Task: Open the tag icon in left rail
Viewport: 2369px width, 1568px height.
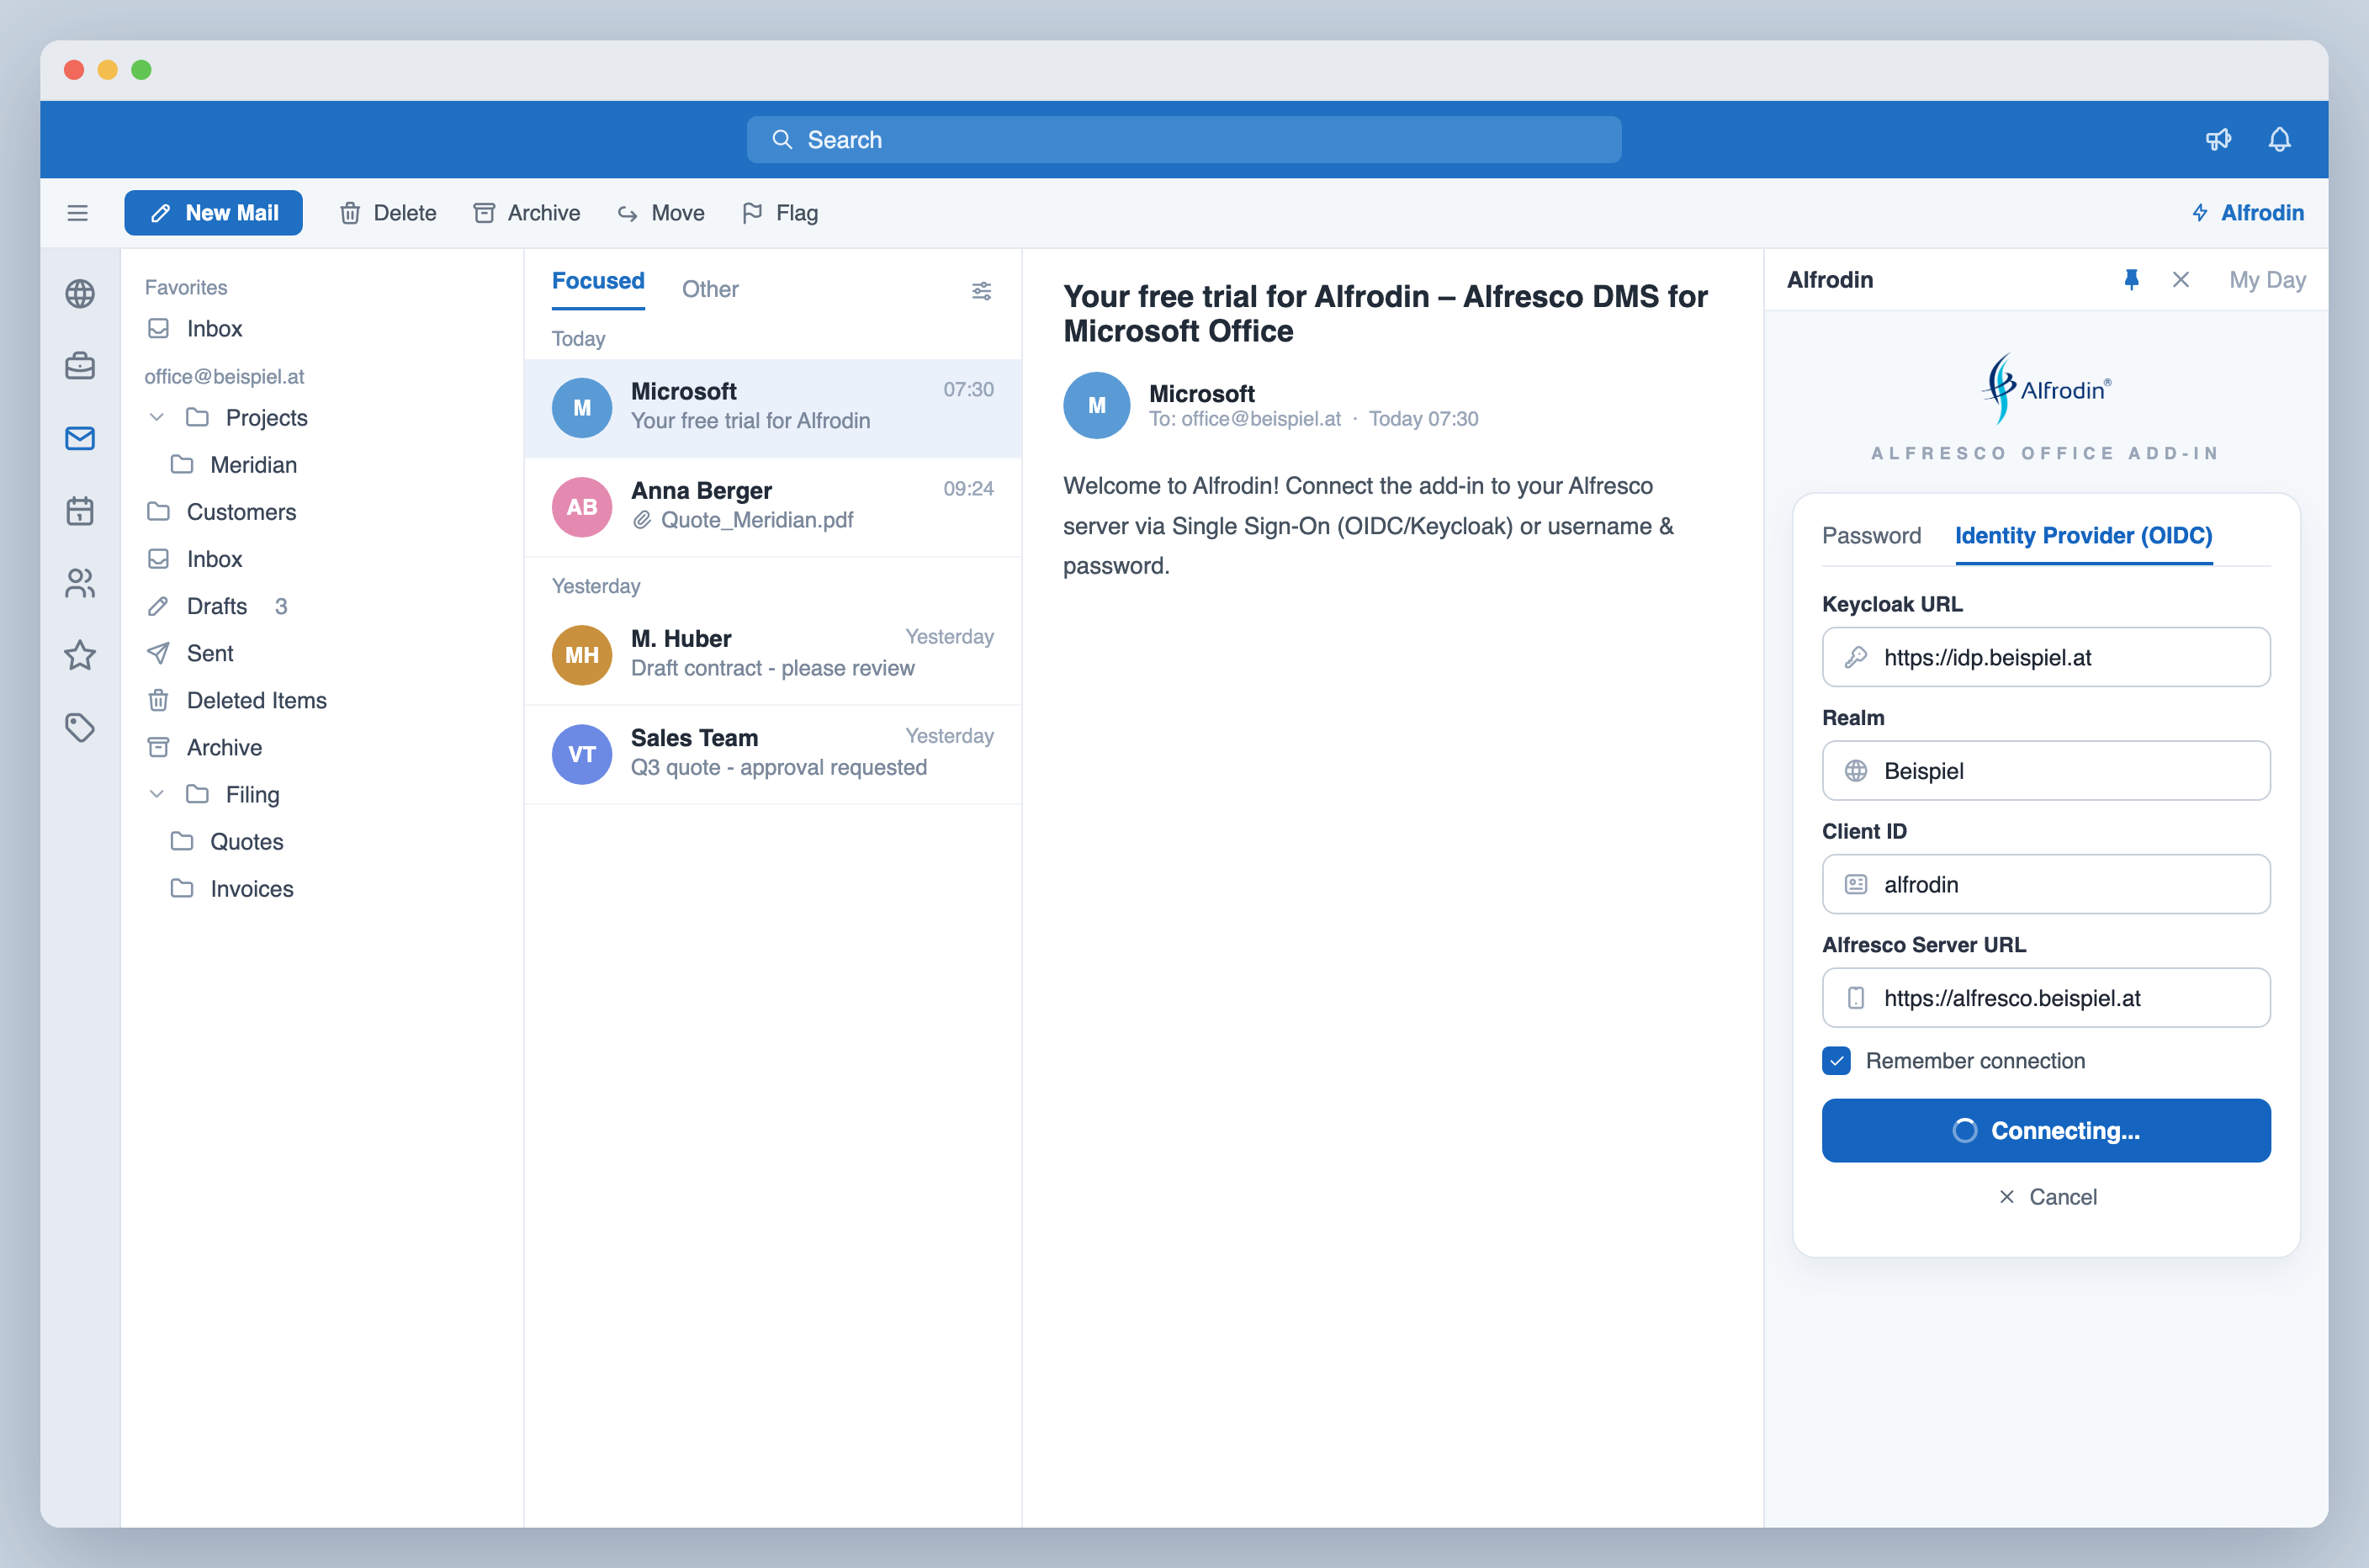Action: [80, 728]
